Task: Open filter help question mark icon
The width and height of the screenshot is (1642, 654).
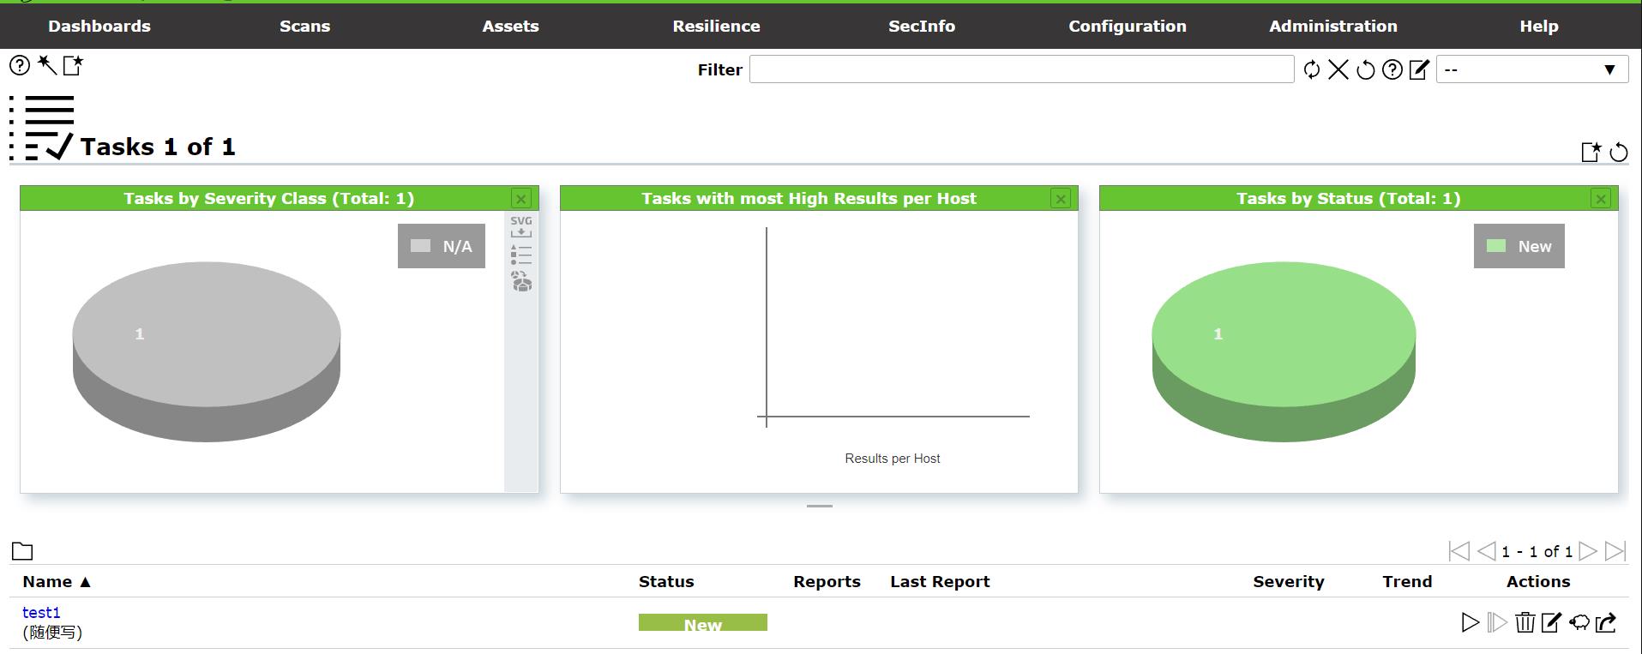Action: [1392, 69]
